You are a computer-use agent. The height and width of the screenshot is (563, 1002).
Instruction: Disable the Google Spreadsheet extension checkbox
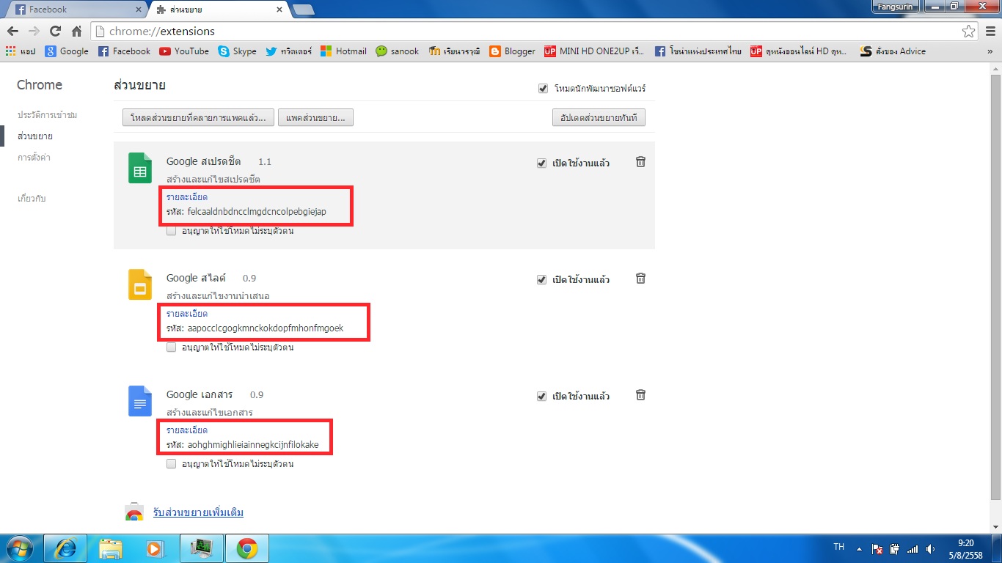click(542, 163)
